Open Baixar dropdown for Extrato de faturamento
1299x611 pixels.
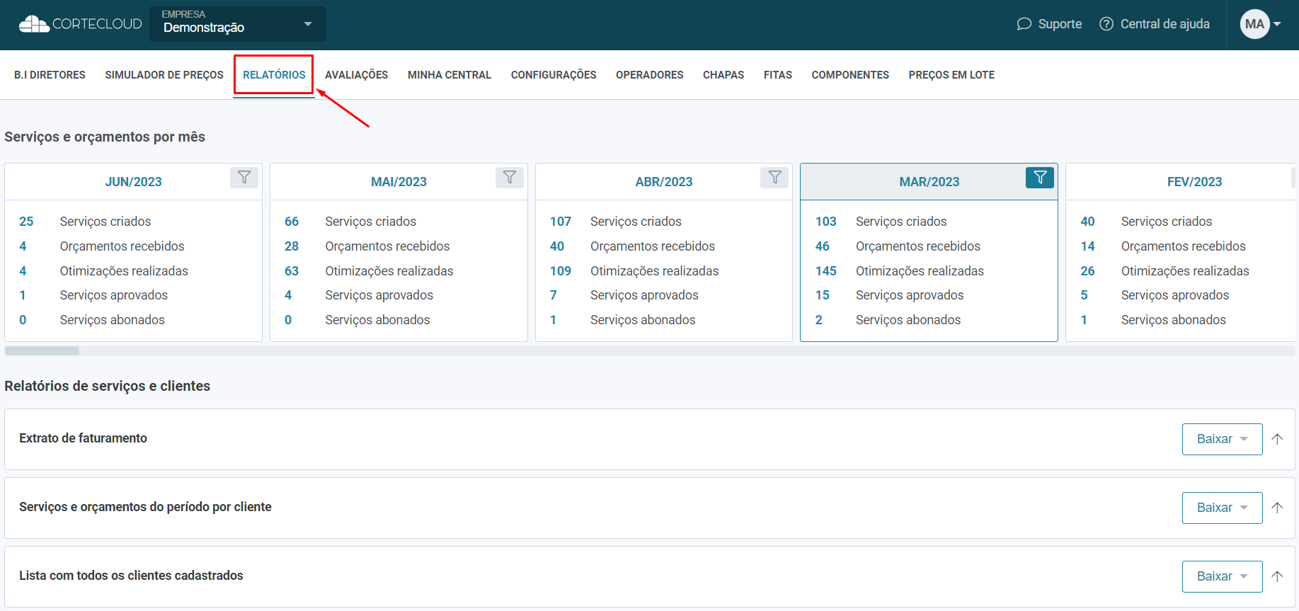point(1222,439)
